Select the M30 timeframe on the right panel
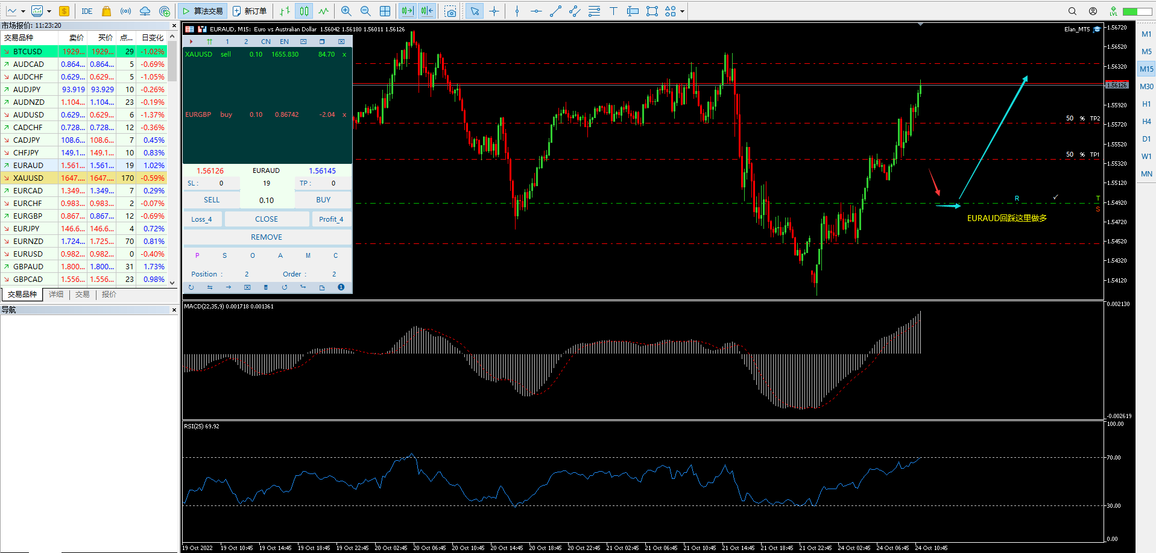The height and width of the screenshot is (553, 1156). coord(1146,86)
